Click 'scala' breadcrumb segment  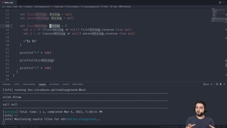click(15, 6)
